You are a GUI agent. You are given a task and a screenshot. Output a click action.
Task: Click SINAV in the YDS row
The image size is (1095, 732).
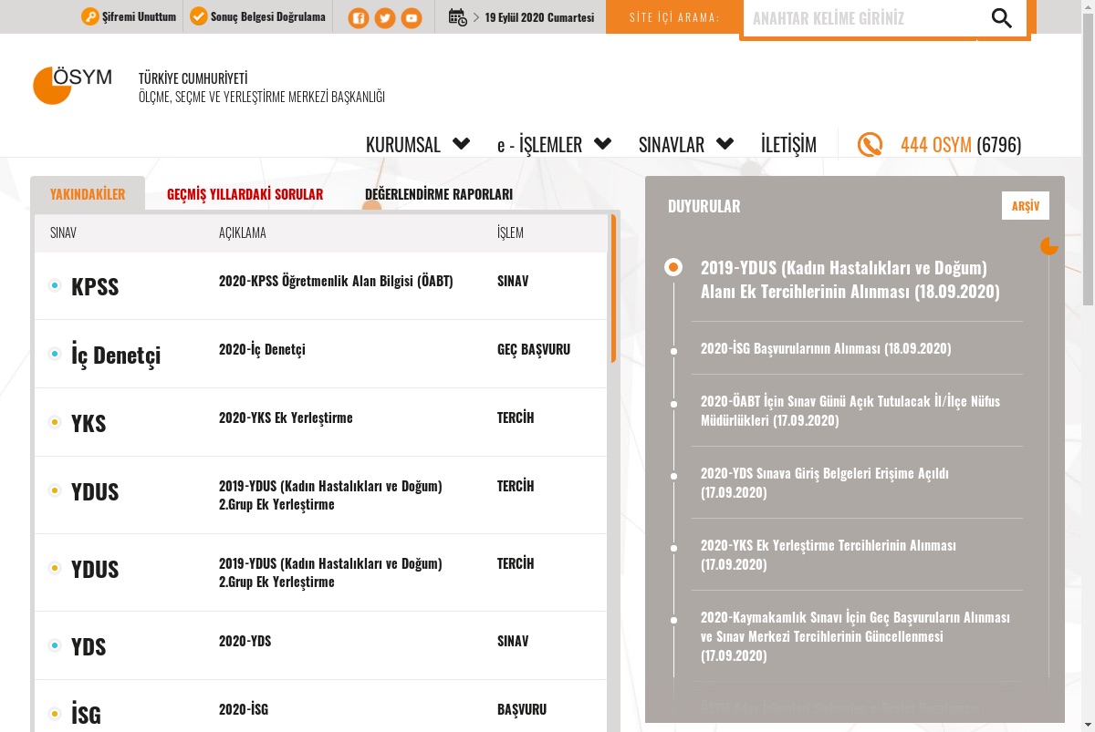(x=513, y=641)
